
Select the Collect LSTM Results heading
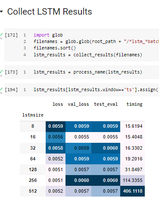[x=50, y=12]
